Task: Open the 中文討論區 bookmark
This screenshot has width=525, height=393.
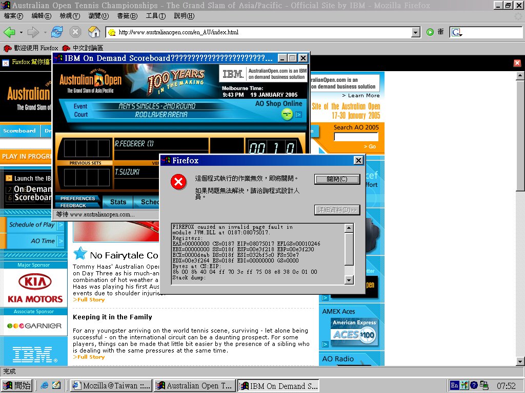Action: tap(83, 48)
